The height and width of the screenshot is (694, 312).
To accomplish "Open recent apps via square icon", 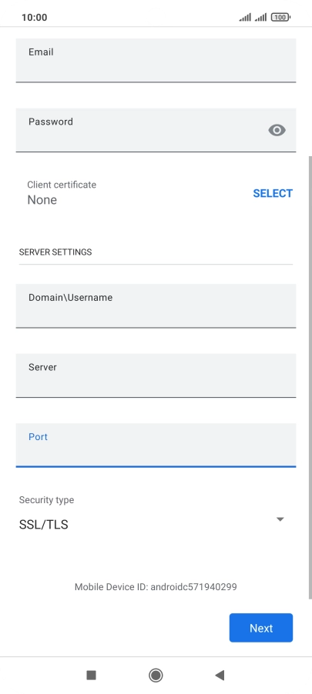I will 92,675.
